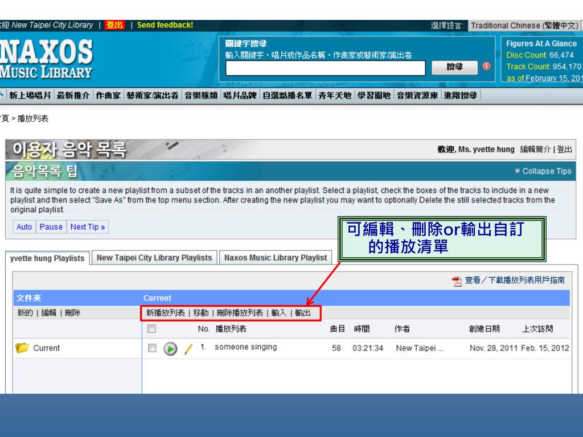Click the 播放列表 column header
The width and height of the screenshot is (583, 437).
point(231,329)
